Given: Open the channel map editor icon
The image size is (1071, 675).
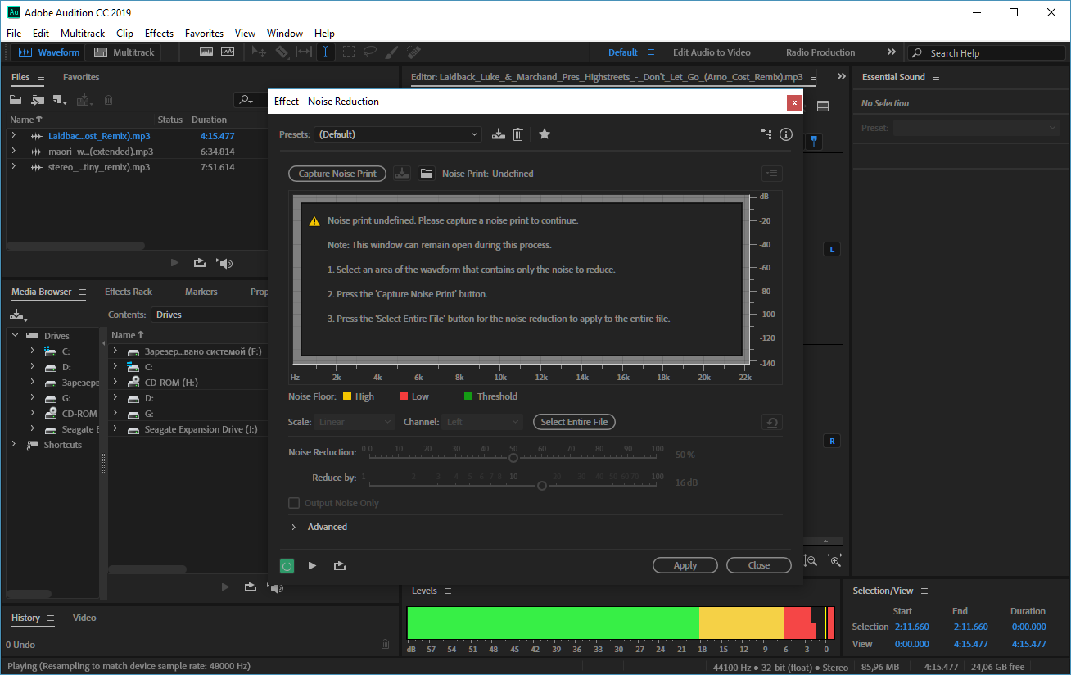Looking at the screenshot, I should [766, 134].
